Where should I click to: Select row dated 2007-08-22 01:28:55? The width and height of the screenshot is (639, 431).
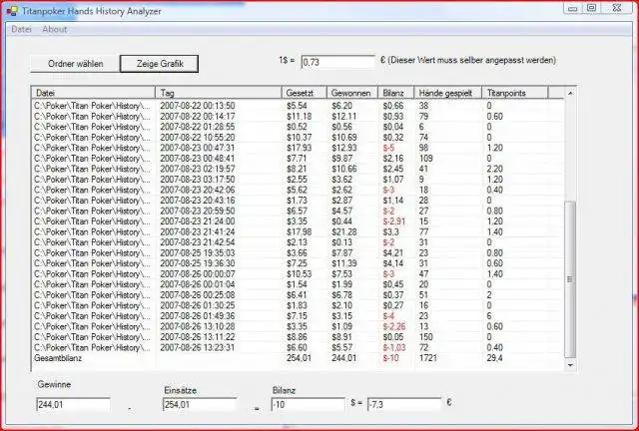299,127
